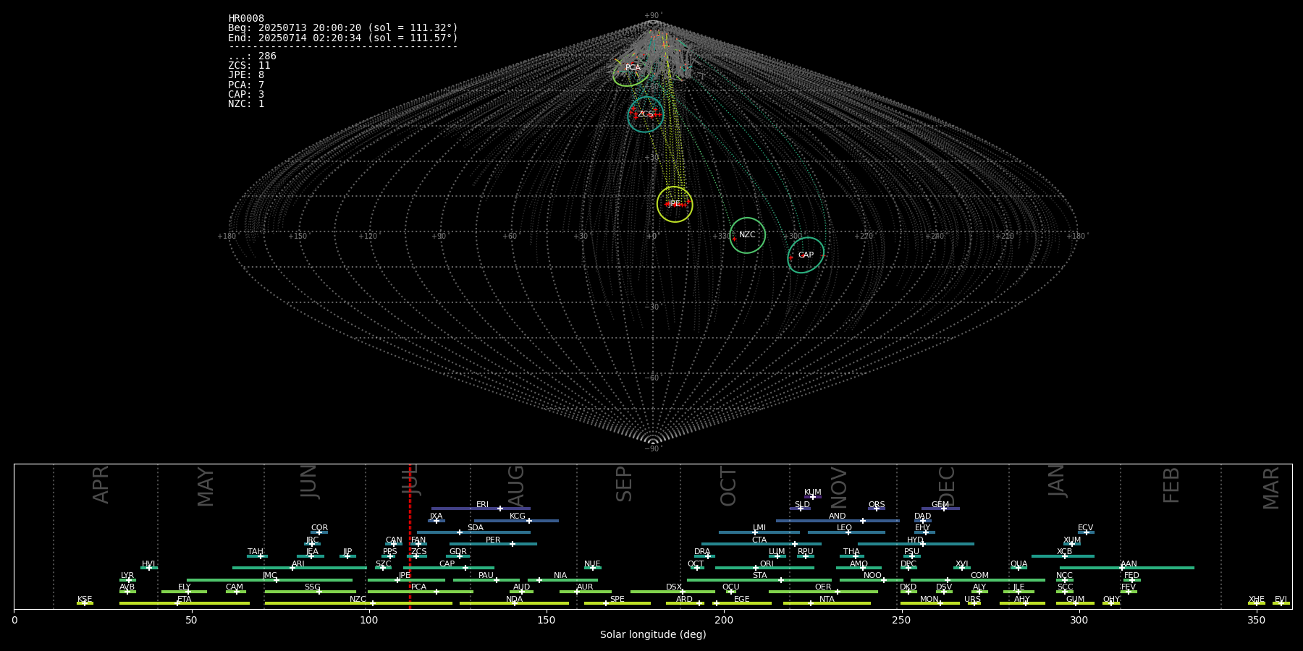The height and width of the screenshot is (651, 1303).
Task: Click the ERI shower bar in timeline
Action: click(481, 509)
